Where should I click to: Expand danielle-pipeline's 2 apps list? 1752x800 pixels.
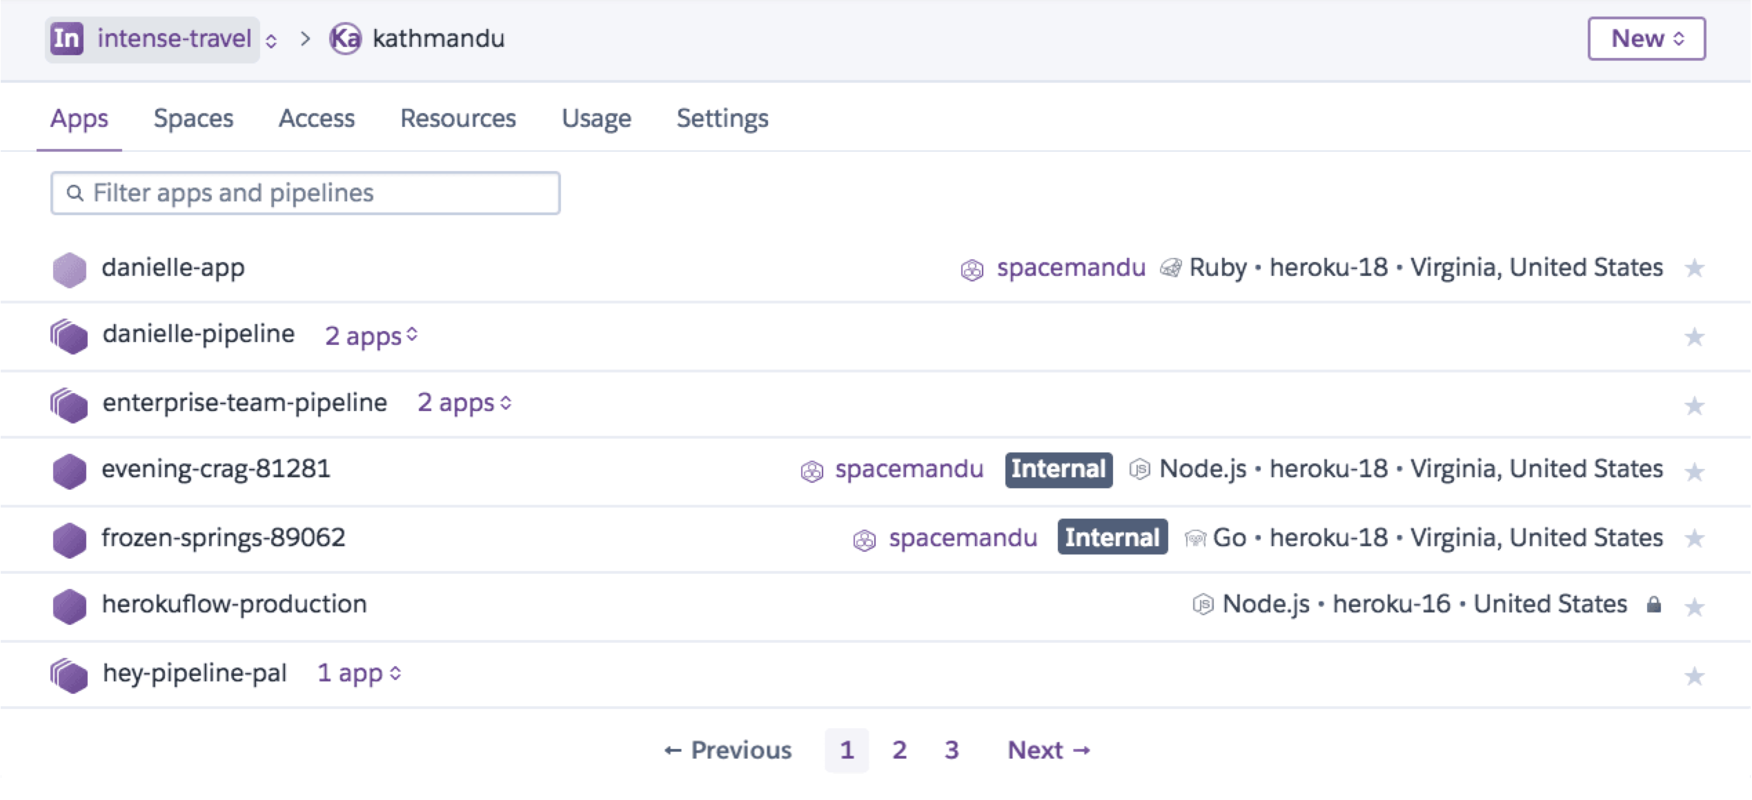pyautogui.click(x=371, y=336)
